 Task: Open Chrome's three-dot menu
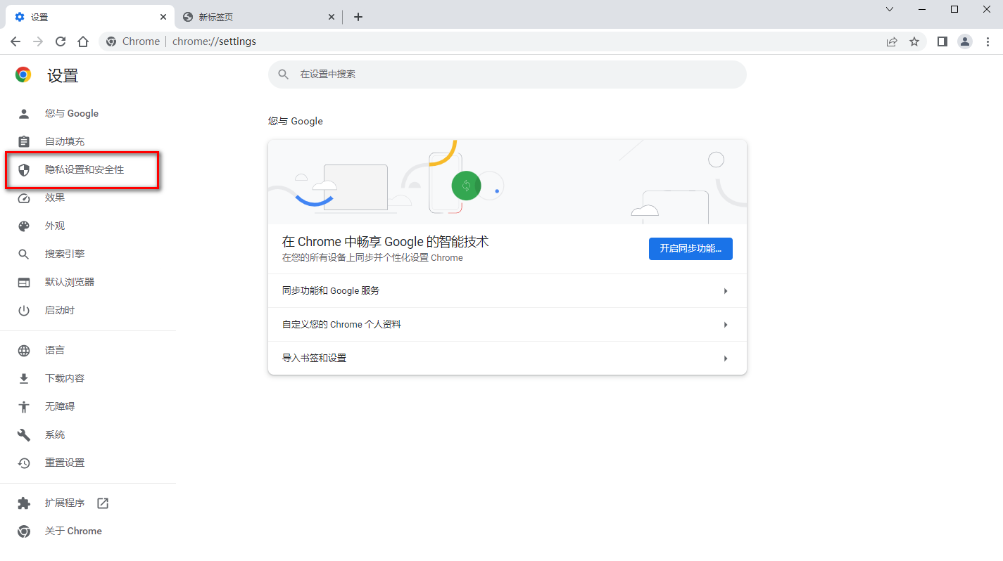988,41
